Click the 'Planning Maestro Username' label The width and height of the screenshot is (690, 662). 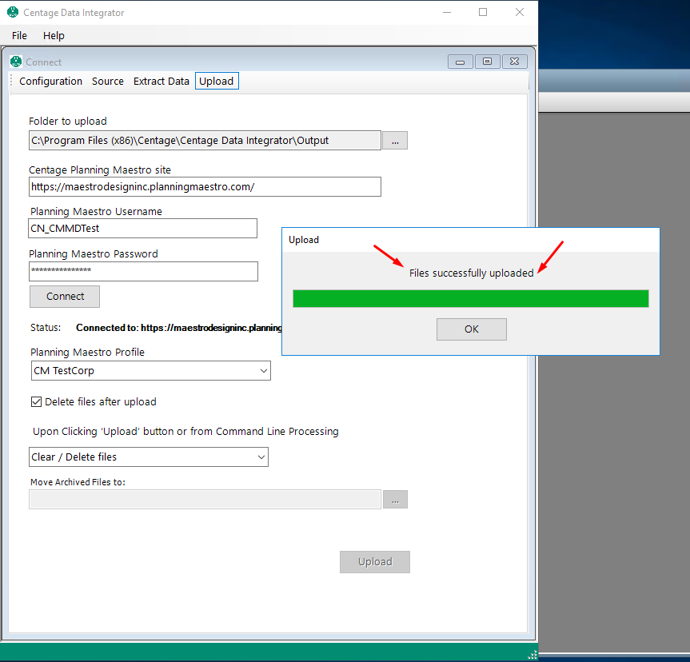[96, 212]
